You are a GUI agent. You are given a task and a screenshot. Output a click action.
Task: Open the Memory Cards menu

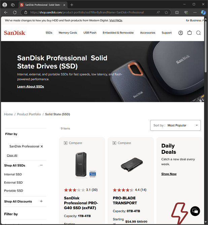click(68, 33)
